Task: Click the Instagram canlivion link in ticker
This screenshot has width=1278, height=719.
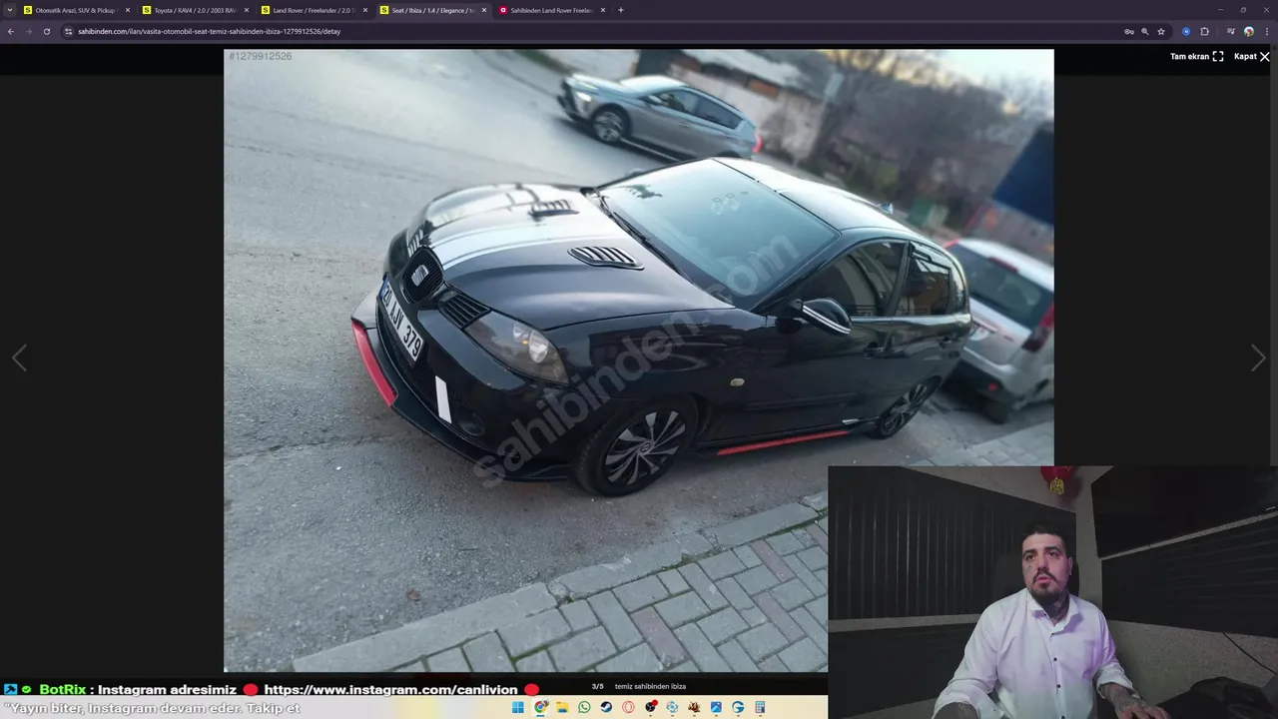Action: [391, 689]
